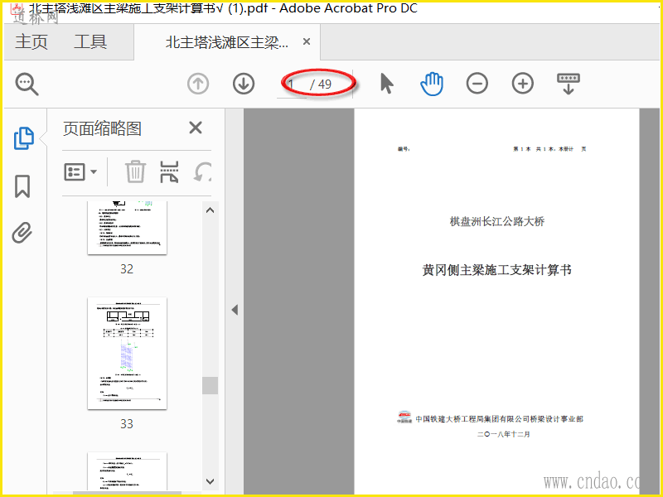663x497 pixels.
Task: Open the find text magnifier tool
Action: (x=27, y=84)
